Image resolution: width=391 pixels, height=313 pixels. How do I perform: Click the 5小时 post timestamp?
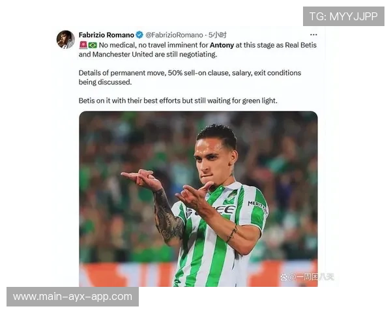tap(218, 35)
